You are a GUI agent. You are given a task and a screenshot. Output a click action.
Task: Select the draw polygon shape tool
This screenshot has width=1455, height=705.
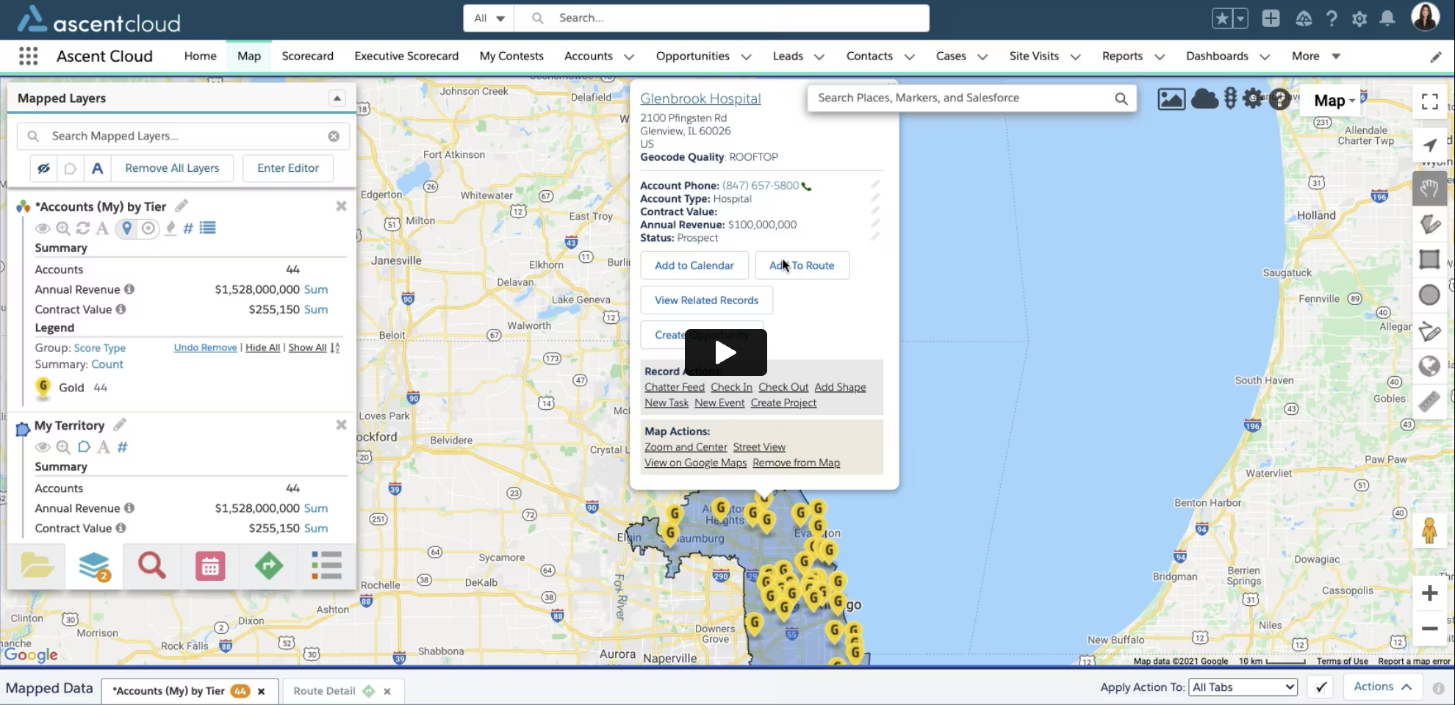pyautogui.click(x=1429, y=224)
